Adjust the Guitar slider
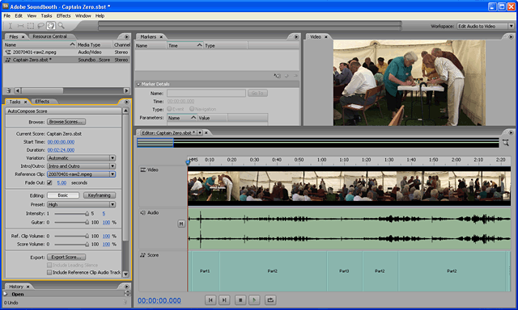This screenshot has height=310, width=518. (71, 223)
